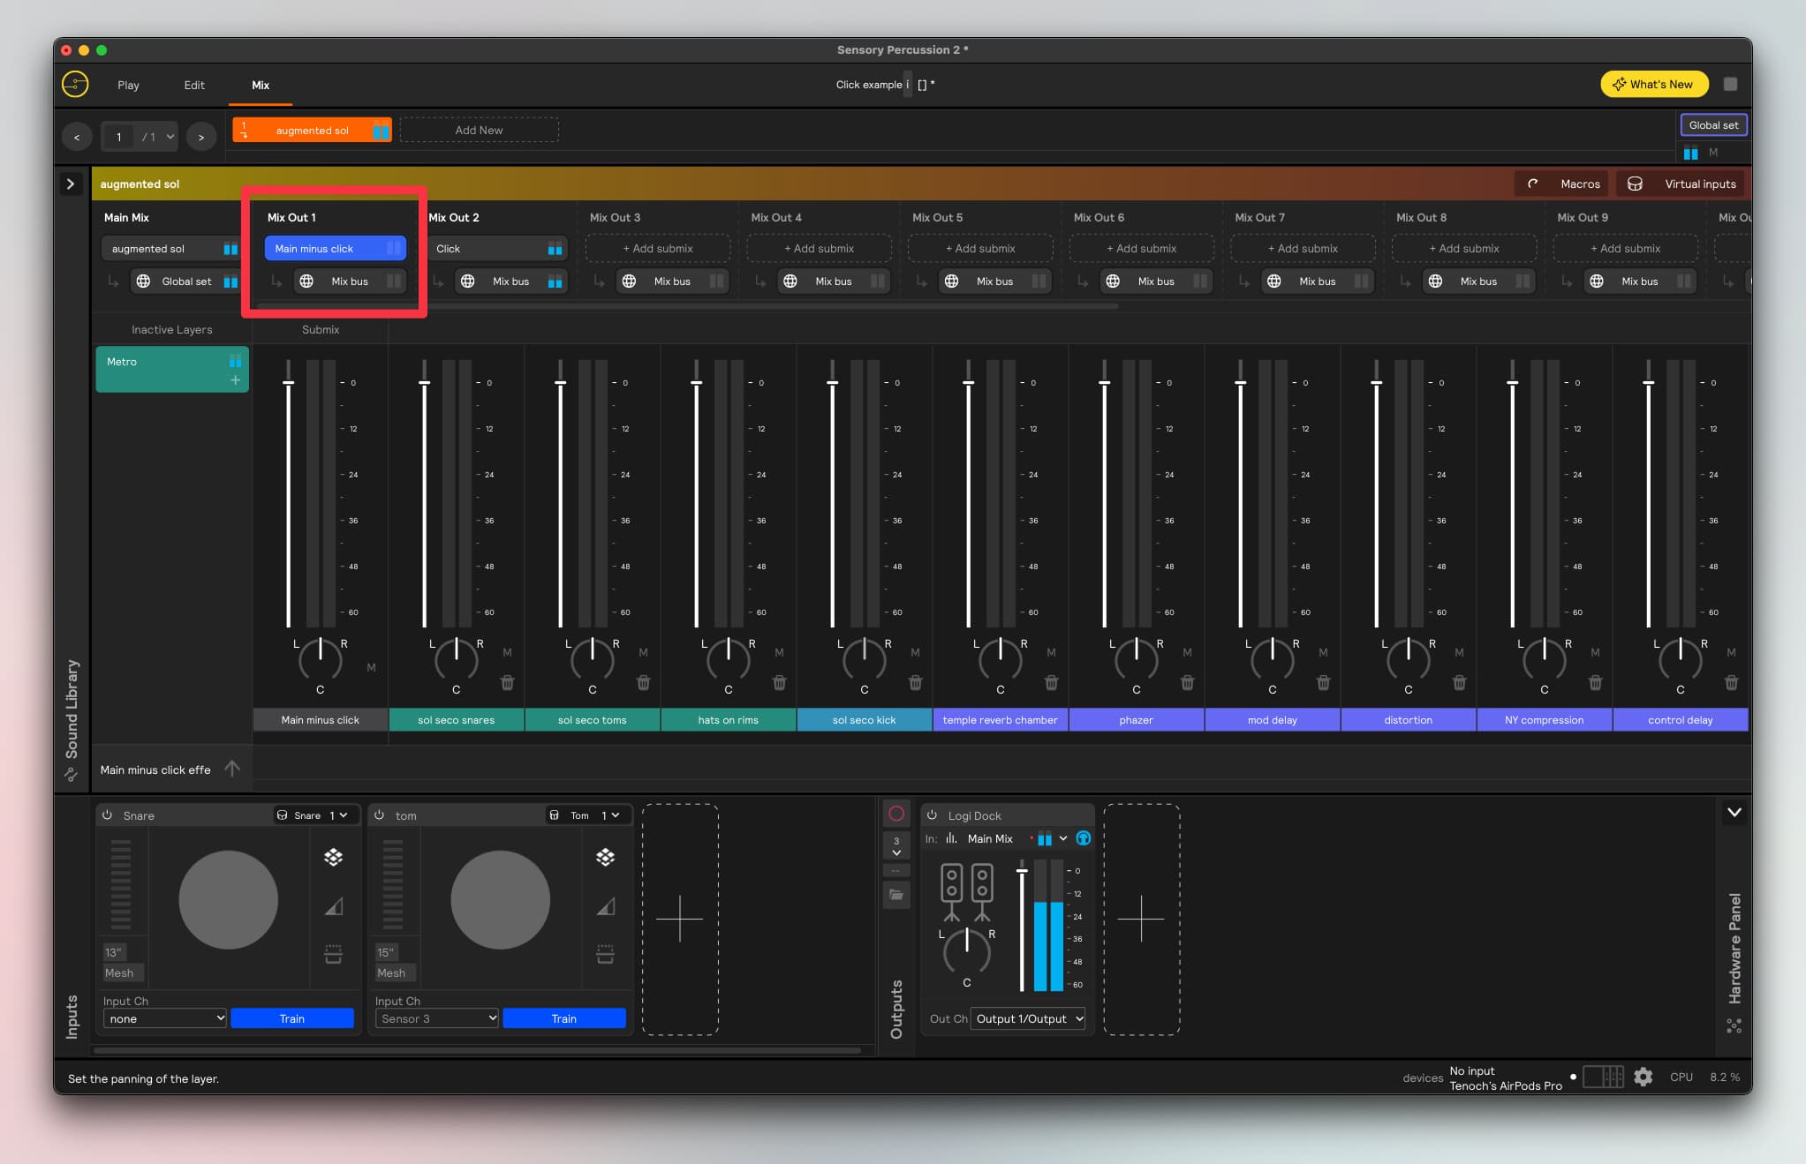Viewport: 1806px width, 1164px height.
Task: Click the Click example project name
Action: [x=869, y=85]
